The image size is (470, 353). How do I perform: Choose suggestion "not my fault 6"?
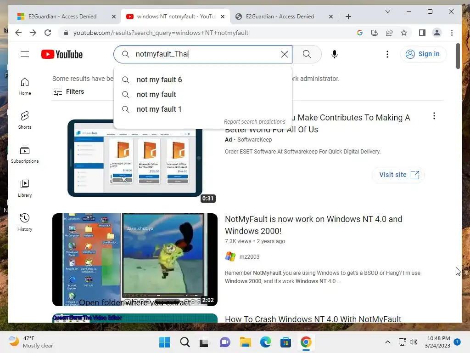(x=202, y=80)
